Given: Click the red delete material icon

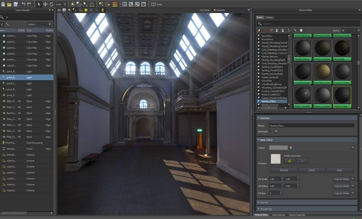Looking at the screenshot, I should (x=265, y=31).
